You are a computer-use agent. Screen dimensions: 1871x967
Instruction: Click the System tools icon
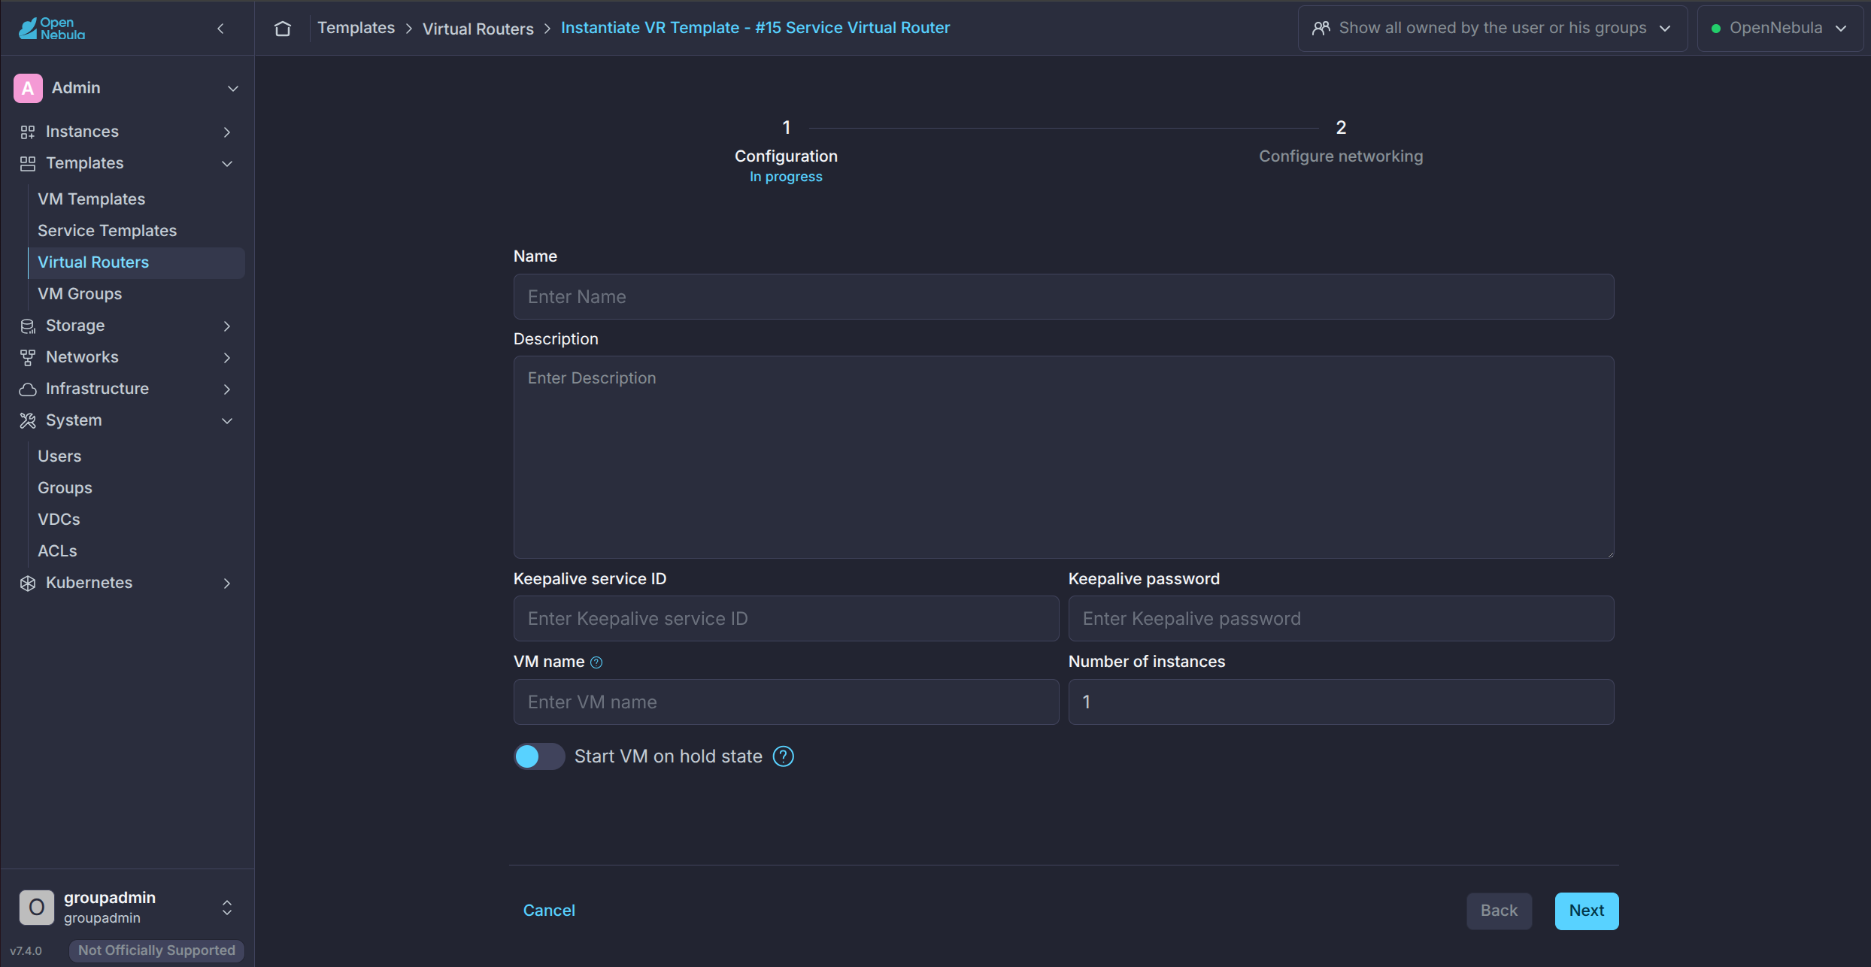[x=28, y=421]
